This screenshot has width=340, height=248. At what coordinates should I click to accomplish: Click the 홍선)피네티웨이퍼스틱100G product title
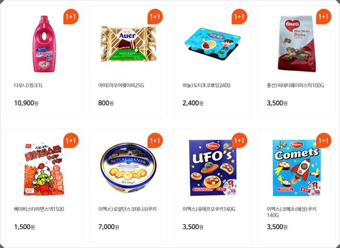click(x=295, y=85)
